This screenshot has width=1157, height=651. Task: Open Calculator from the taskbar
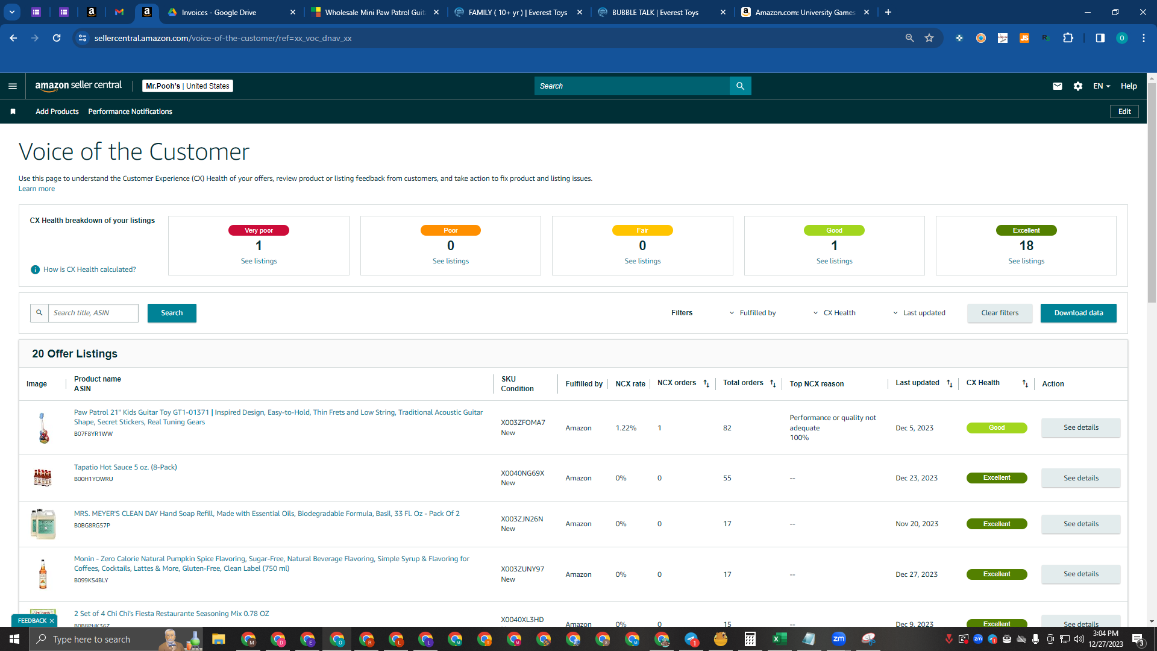[x=750, y=639]
